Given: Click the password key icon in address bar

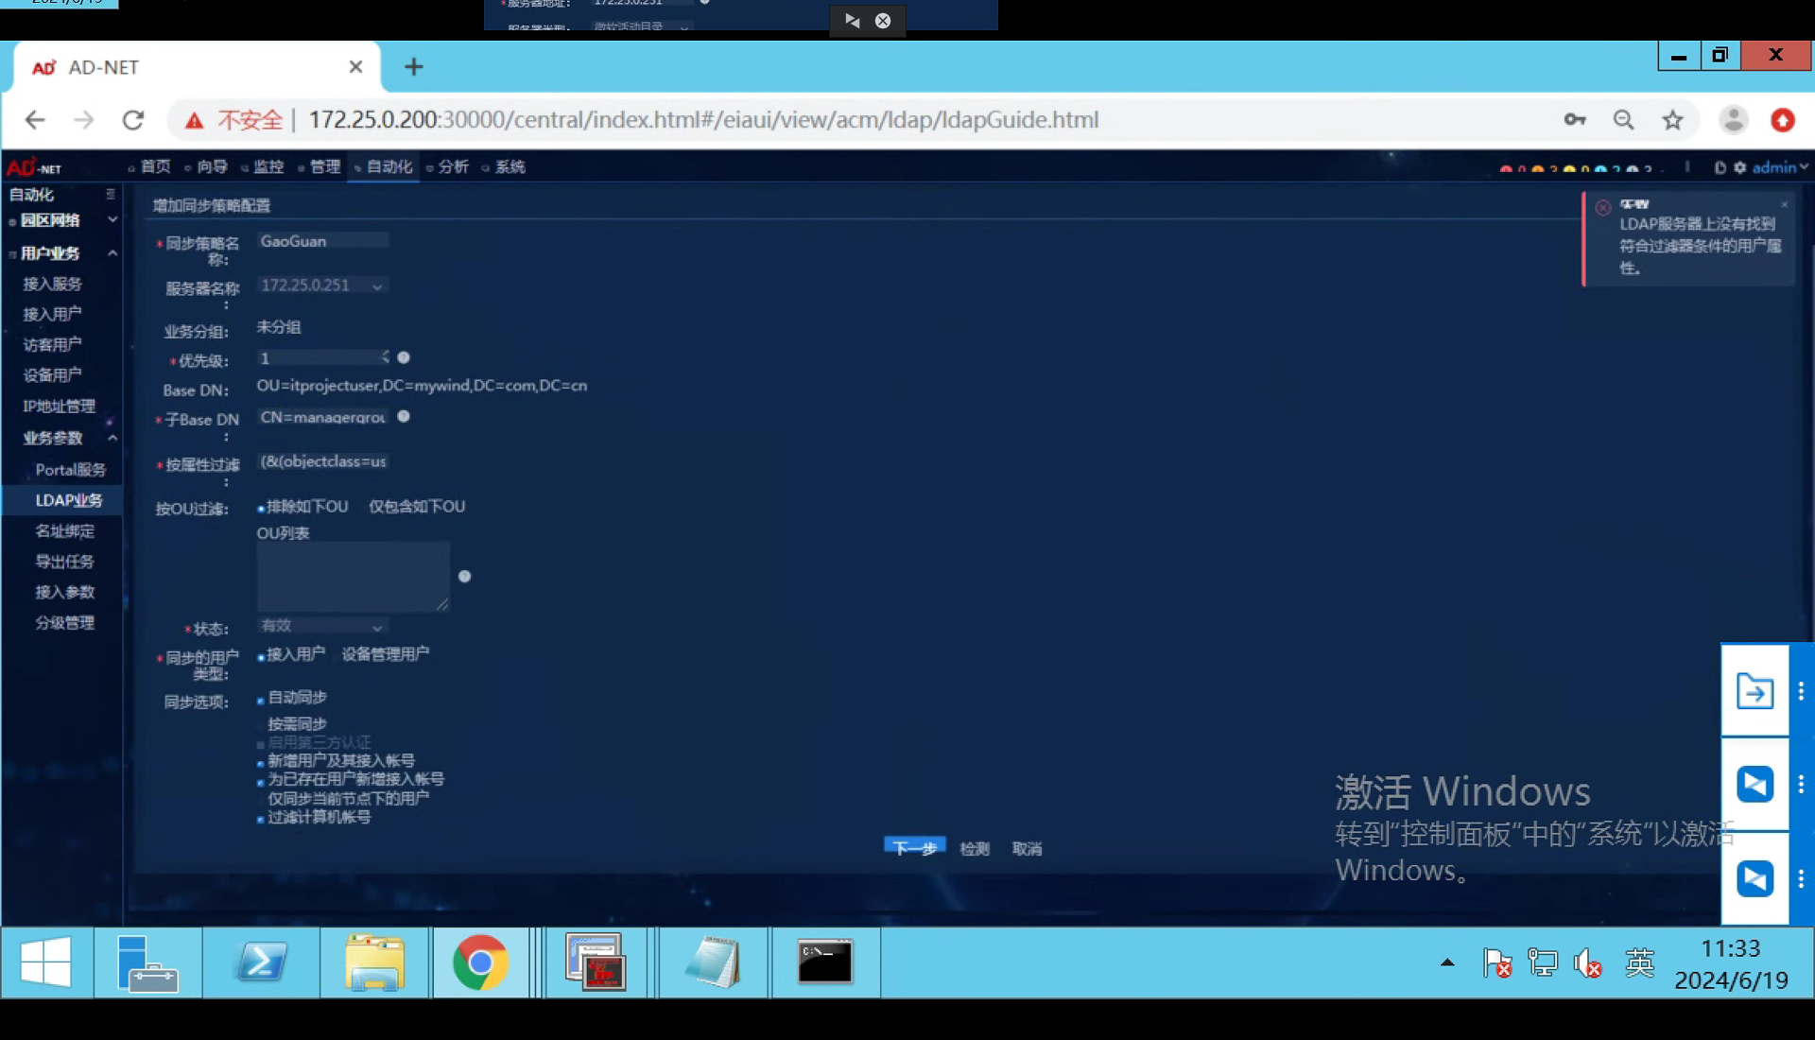Looking at the screenshot, I should (1574, 120).
